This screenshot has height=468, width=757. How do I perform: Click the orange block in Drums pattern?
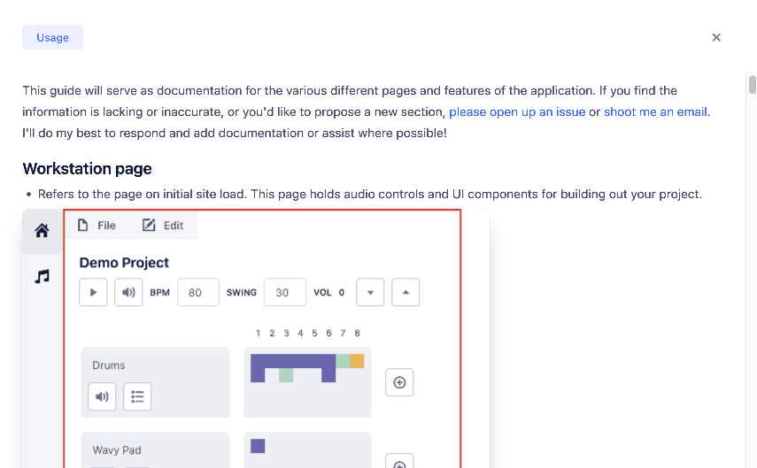coord(357,361)
